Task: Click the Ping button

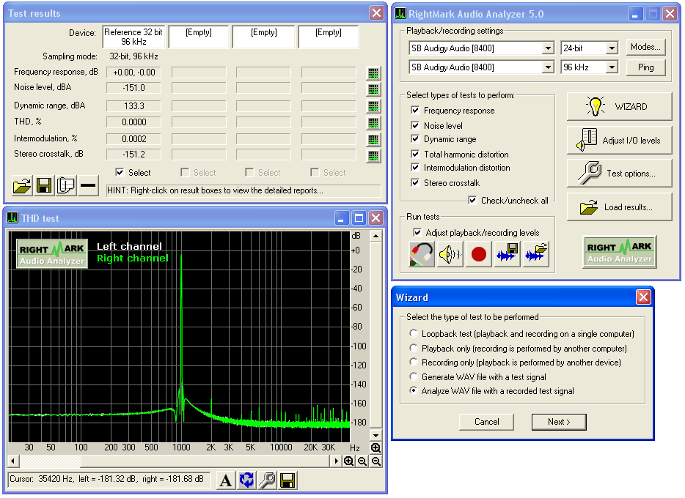Action: coord(645,67)
